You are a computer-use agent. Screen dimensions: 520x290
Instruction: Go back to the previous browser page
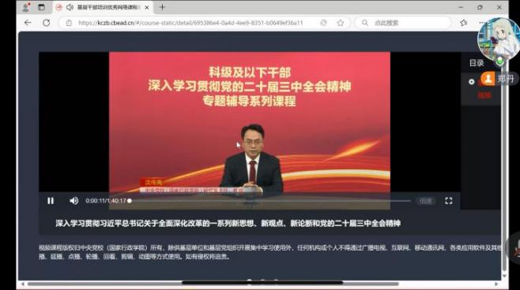pos(28,23)
